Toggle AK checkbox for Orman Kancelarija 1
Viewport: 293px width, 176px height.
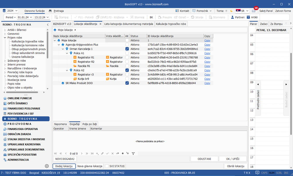click(127, 49)
